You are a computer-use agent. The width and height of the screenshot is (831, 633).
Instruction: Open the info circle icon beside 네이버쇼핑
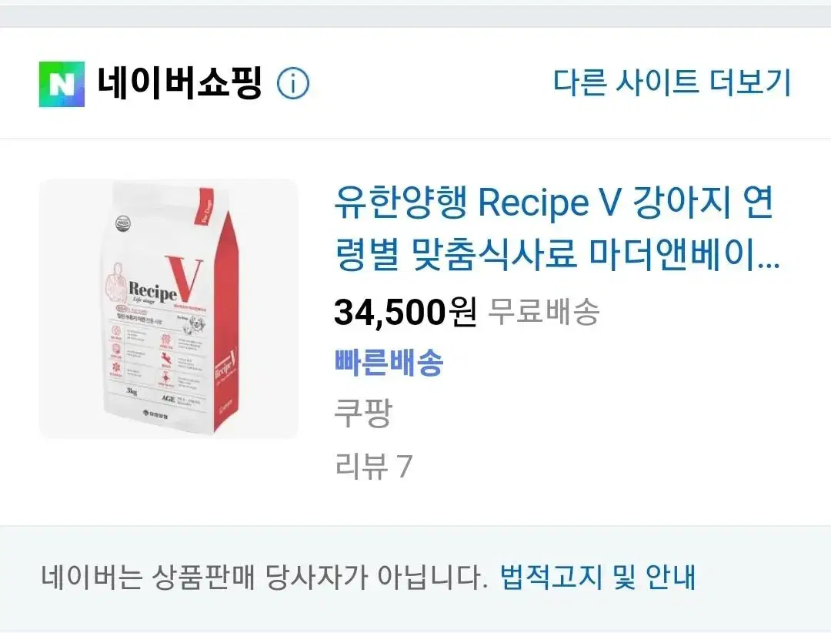coord(293,83)
